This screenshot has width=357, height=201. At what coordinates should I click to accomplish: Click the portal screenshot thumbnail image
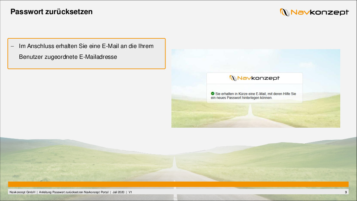click(x=256, y=88)
